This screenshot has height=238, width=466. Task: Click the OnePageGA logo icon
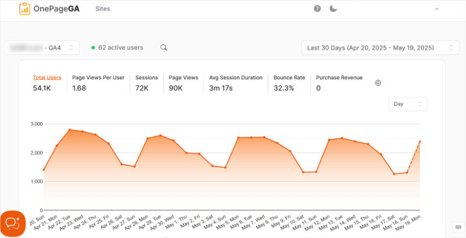25,9
